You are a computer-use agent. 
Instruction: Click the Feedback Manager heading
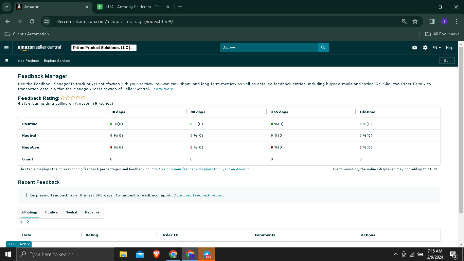43,76
